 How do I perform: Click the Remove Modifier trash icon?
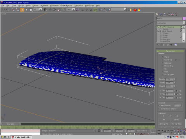click(171, 45)
